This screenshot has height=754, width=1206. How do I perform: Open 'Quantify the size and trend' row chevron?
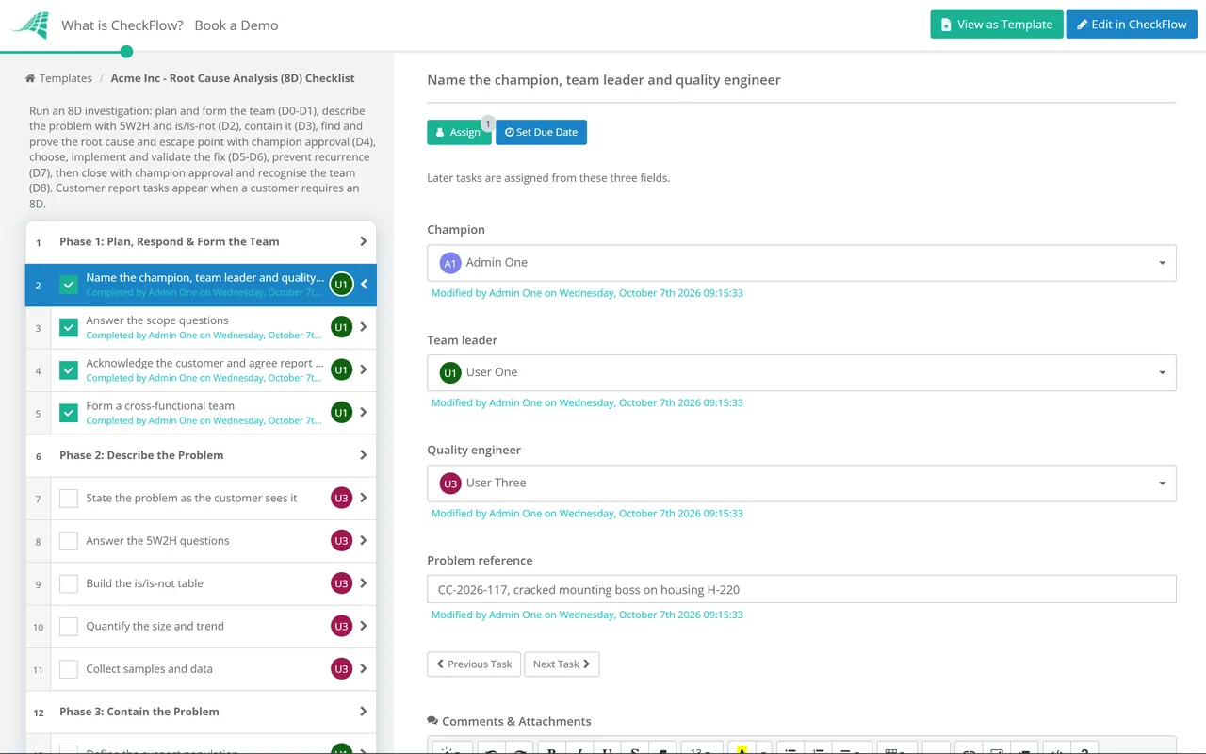point(364,626)
